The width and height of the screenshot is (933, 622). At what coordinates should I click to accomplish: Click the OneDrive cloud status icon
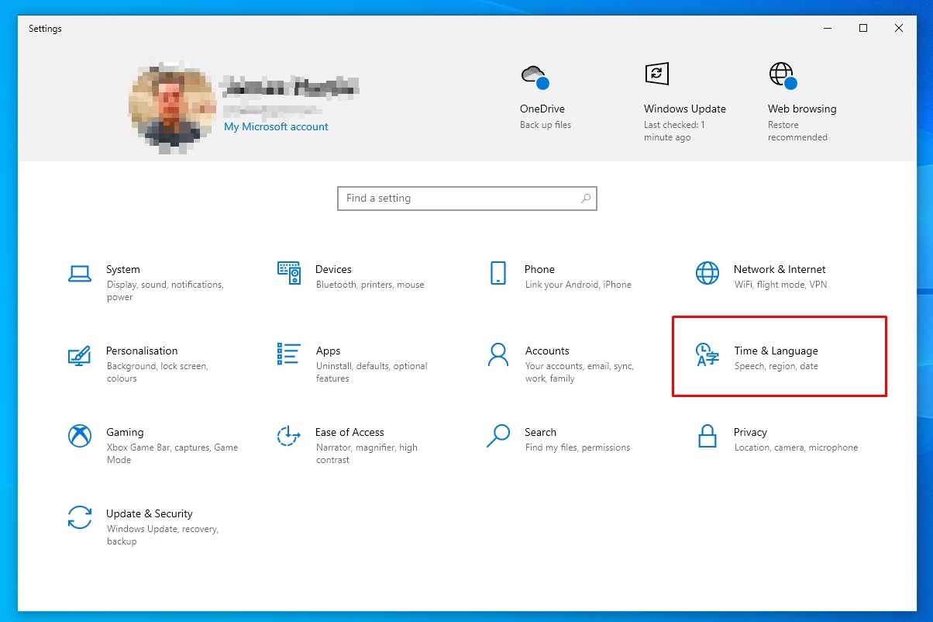pyautogui.click(x=534, y=76)
